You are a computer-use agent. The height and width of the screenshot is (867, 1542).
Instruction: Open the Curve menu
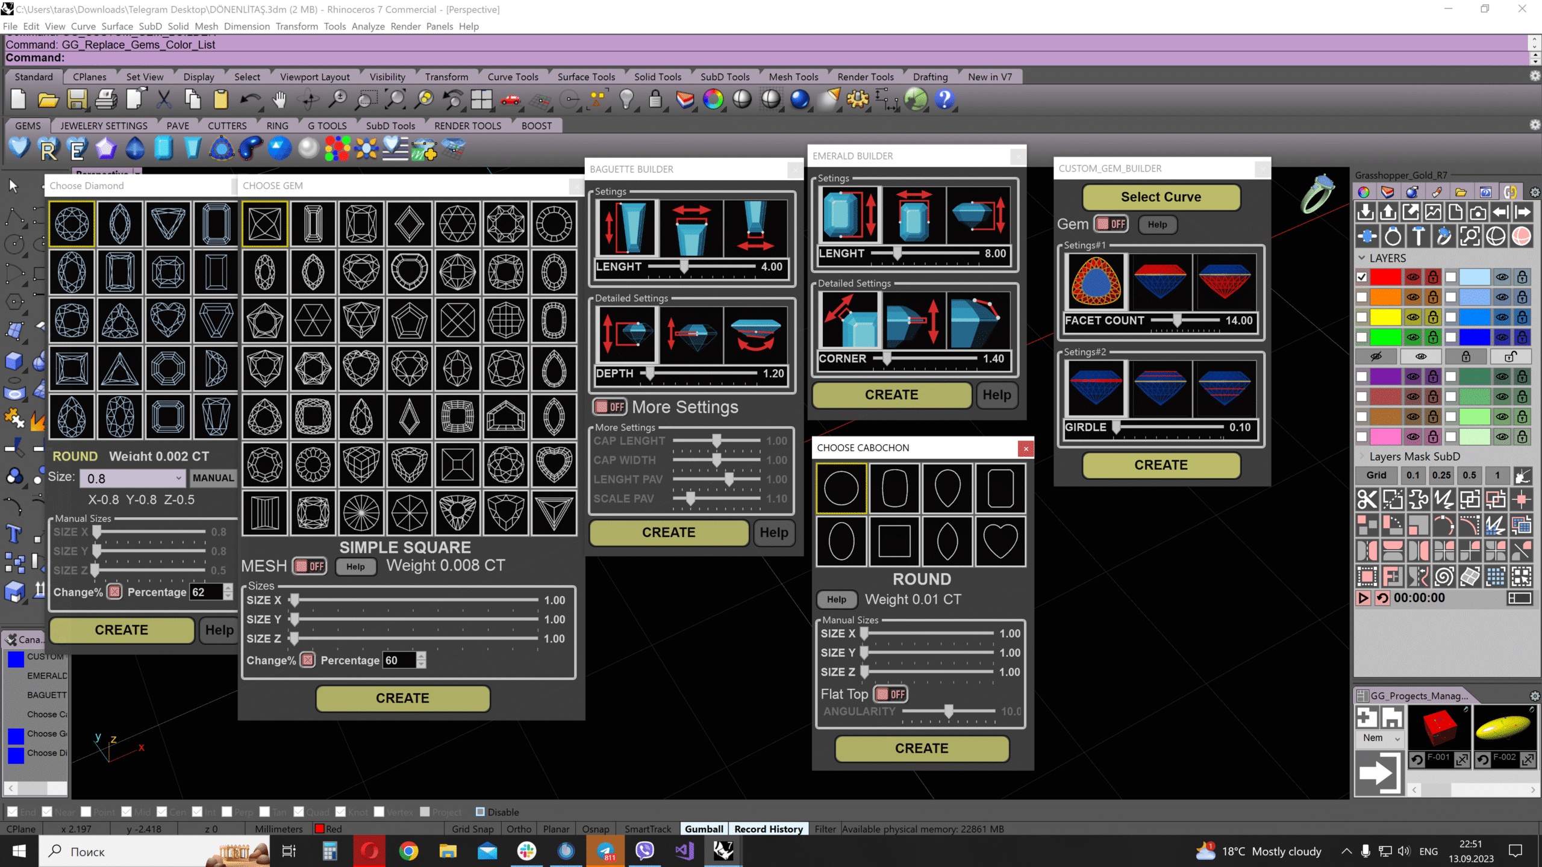[x=83, y=26]
